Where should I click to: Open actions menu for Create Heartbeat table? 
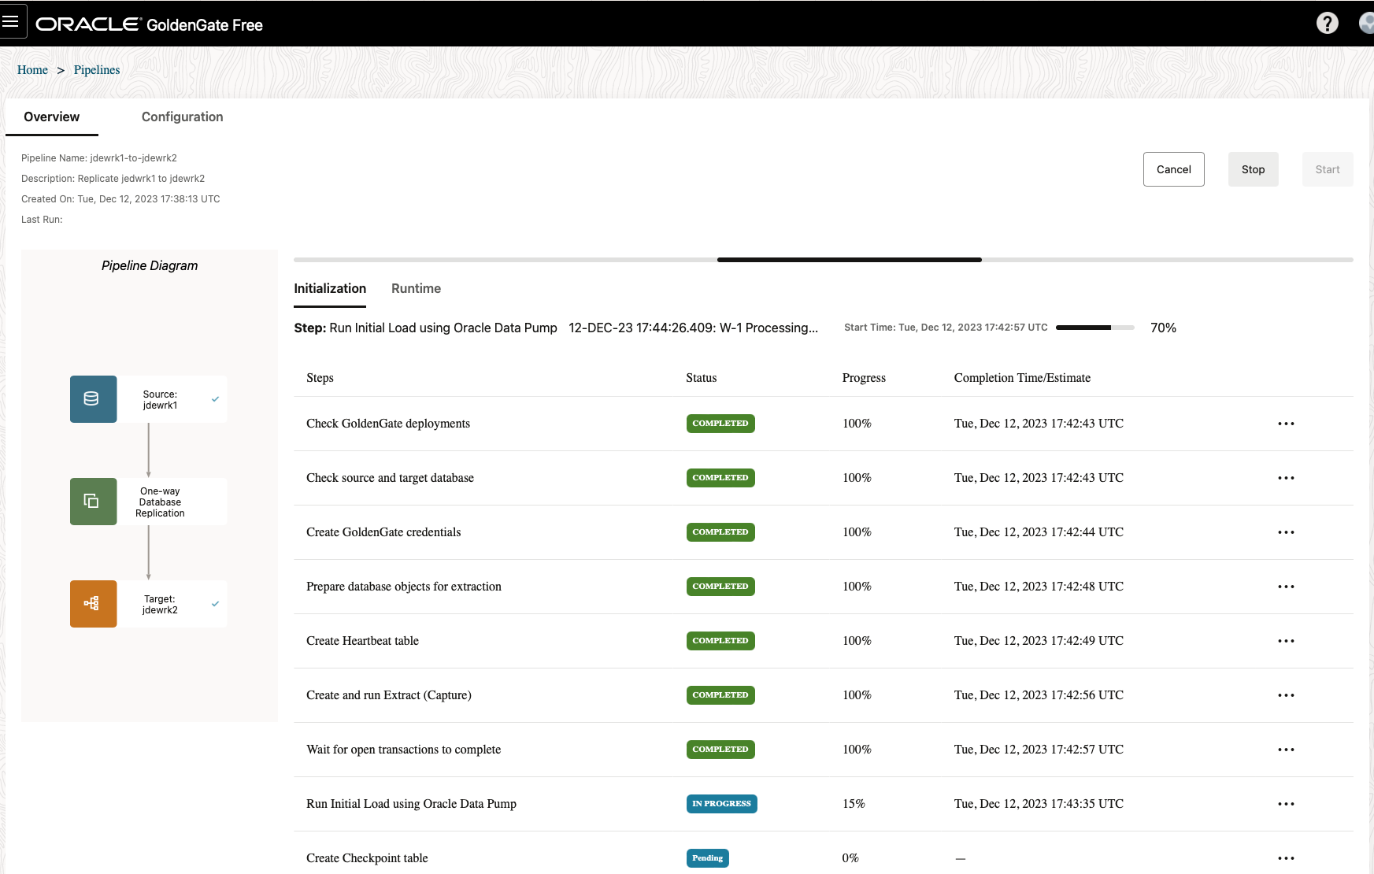tap(1286, 641)
